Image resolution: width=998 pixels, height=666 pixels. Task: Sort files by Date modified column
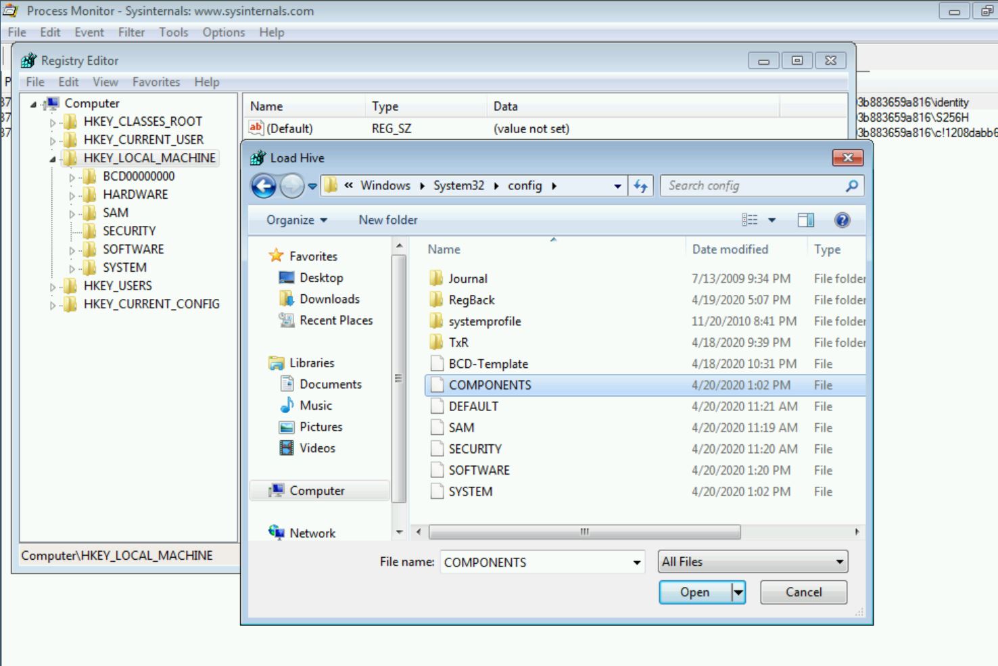tap(730, 249)
